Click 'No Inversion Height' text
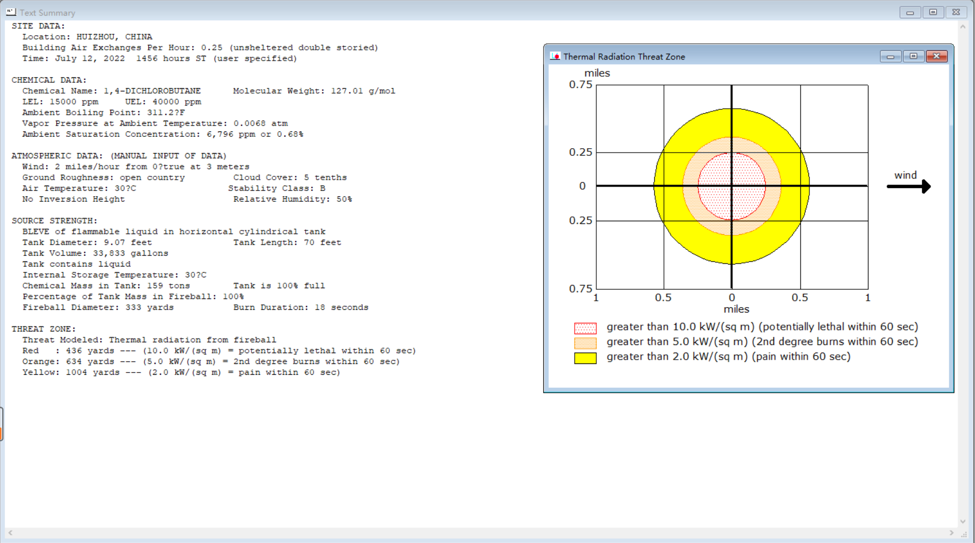This screenshot has height=543, width=975. click(x=74, y=199)
